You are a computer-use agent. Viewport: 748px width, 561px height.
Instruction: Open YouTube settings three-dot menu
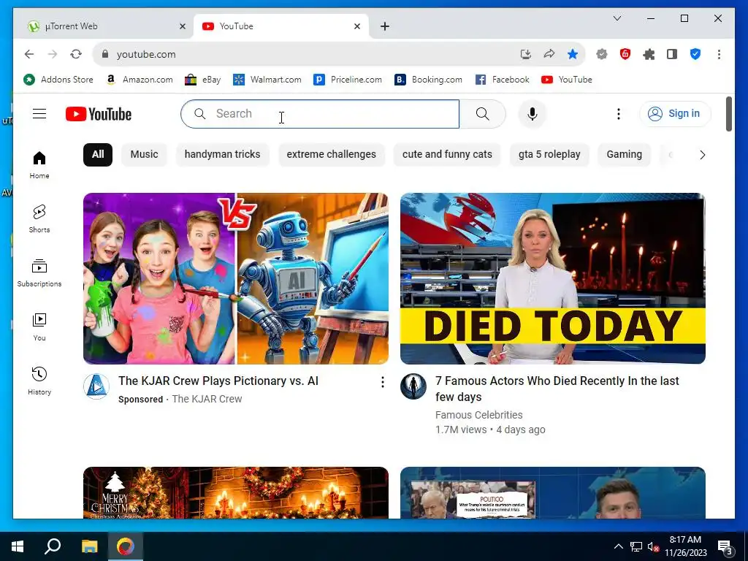point(618,113)
